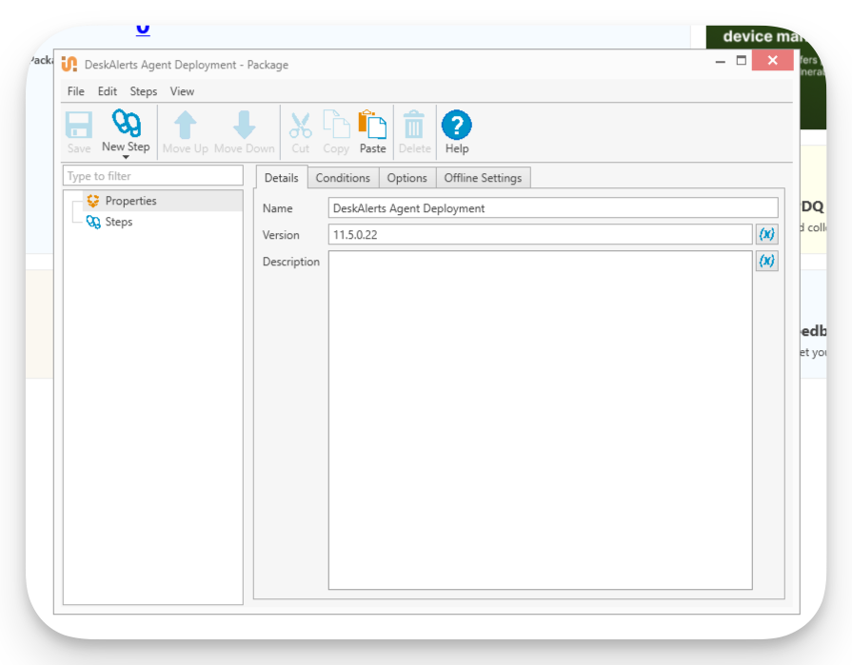Select Properties in the package tree
This screenshot has width=852, height=665.
tap(129, 201)
